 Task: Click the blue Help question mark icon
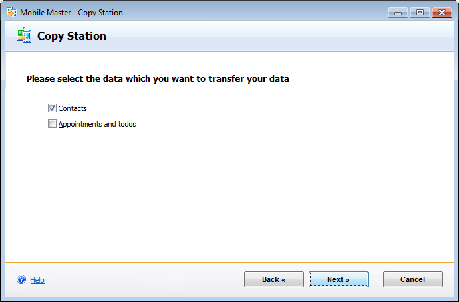21,280
